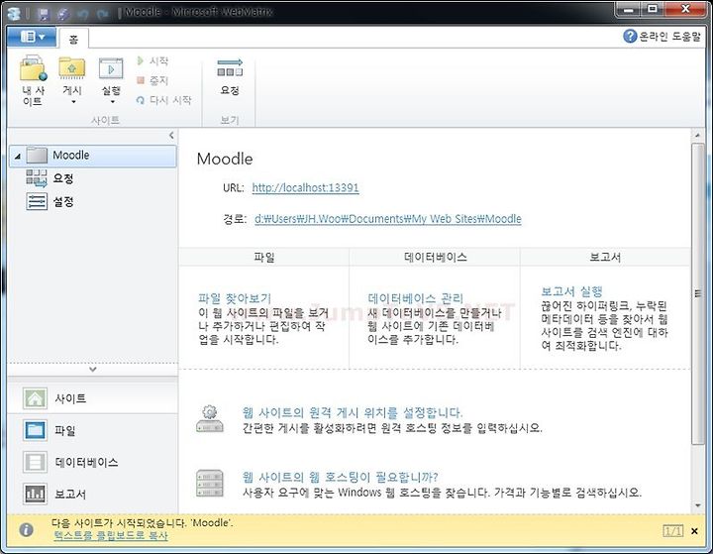Select the Moodle site in the tree
The width and height of the screenshot is (713, 554).
(93, 156)
